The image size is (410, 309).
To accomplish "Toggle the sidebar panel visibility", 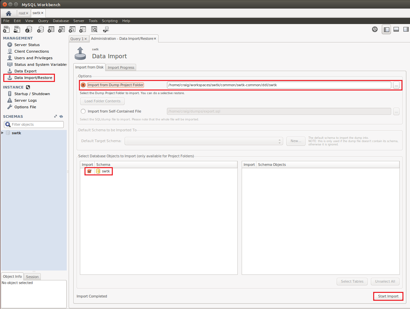I will click(386, 29).
